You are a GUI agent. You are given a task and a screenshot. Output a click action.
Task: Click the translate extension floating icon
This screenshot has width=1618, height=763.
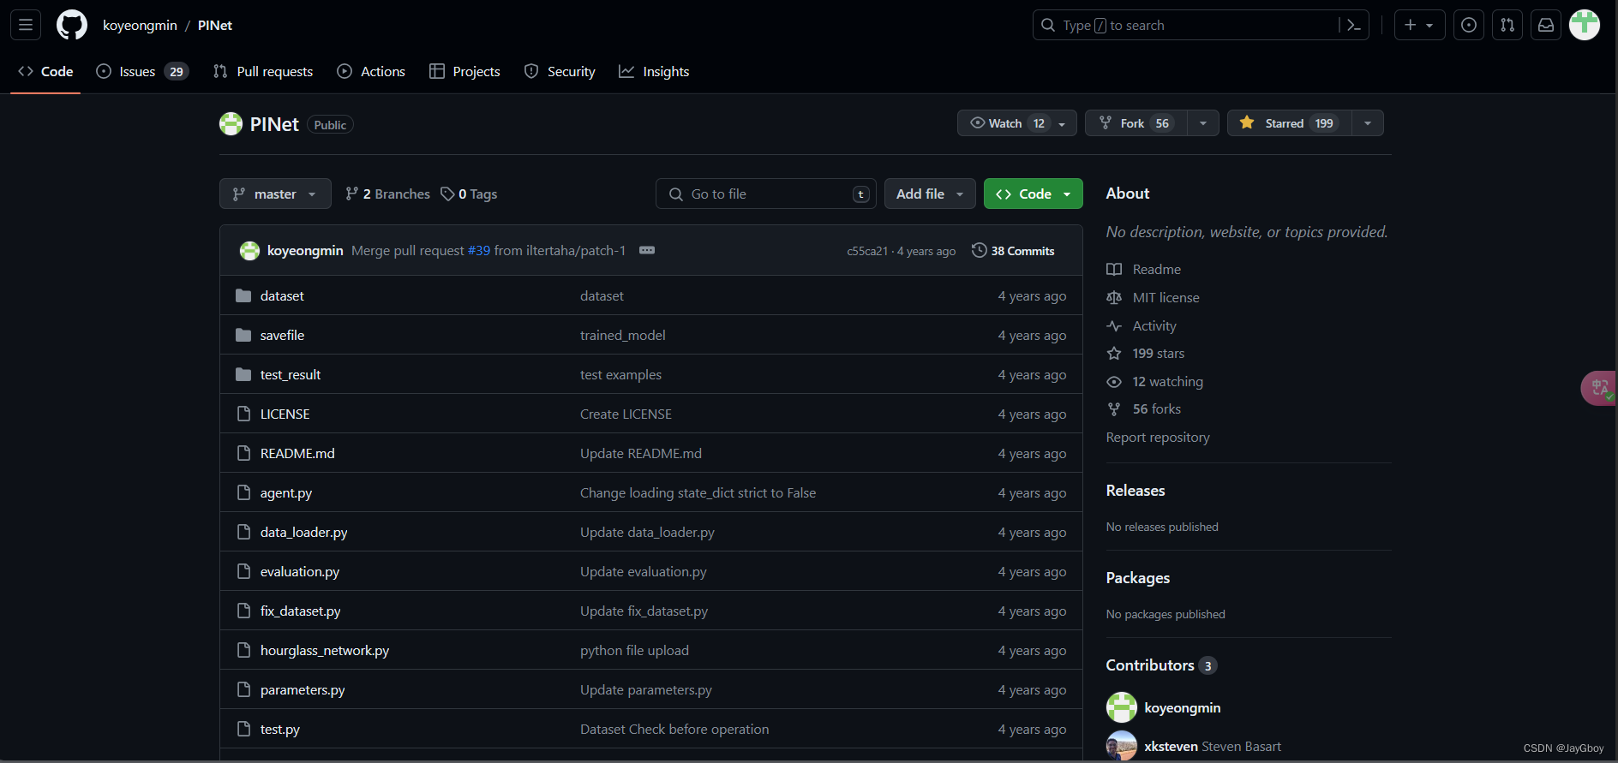[x=1599, y=388]
